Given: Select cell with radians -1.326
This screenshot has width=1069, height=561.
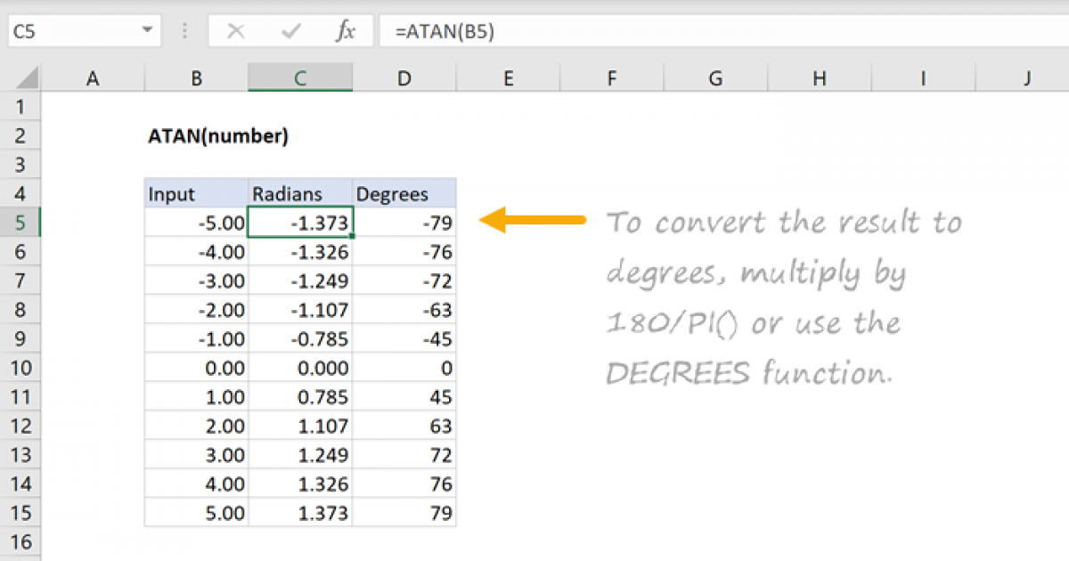Looking at the screenshot, I should (300, 252).
